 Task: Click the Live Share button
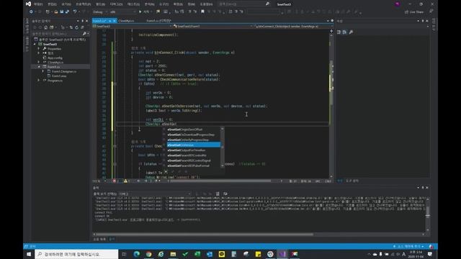point(414,12)
